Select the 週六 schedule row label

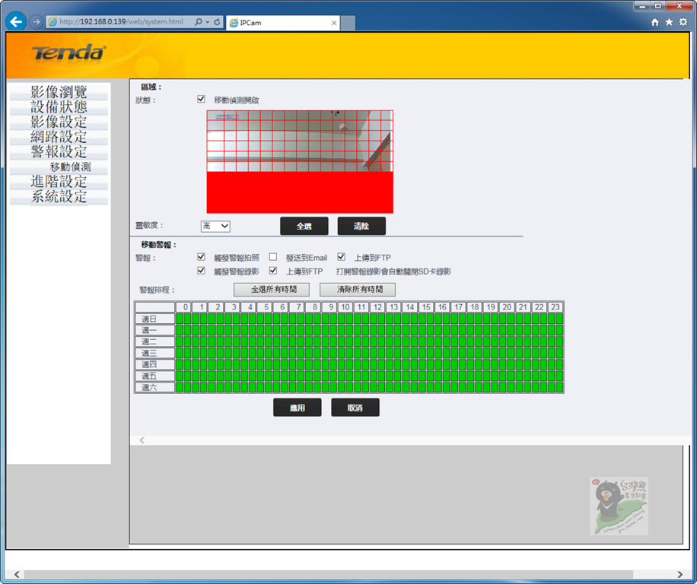coord(154,387)
